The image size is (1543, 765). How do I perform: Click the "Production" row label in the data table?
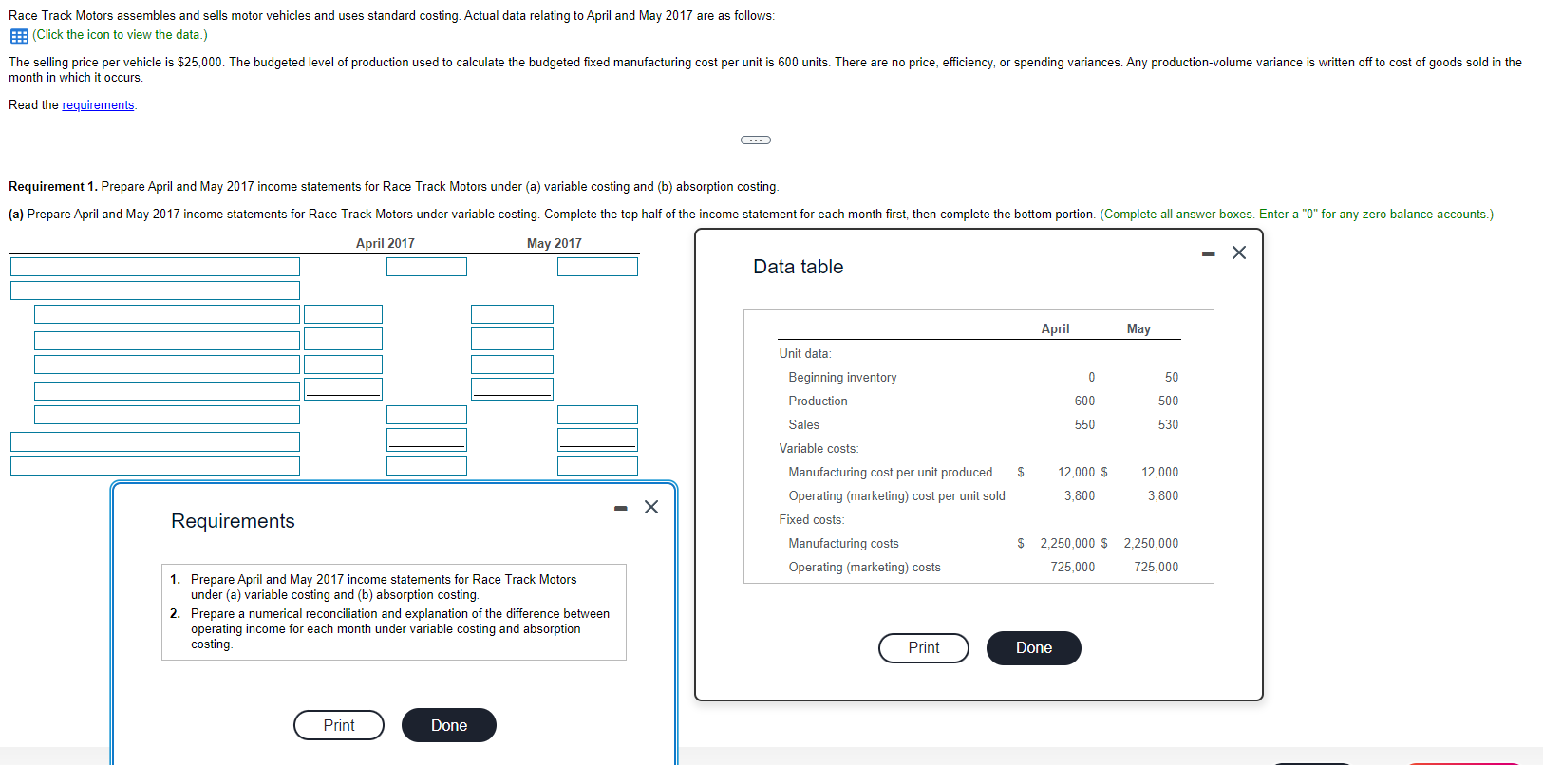click(x=818, y=401)
